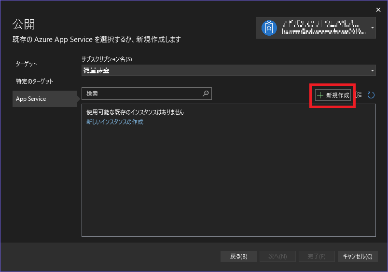Click the magnifier search icon
This screenshot has width=388, height=272.
pos(206,94)
